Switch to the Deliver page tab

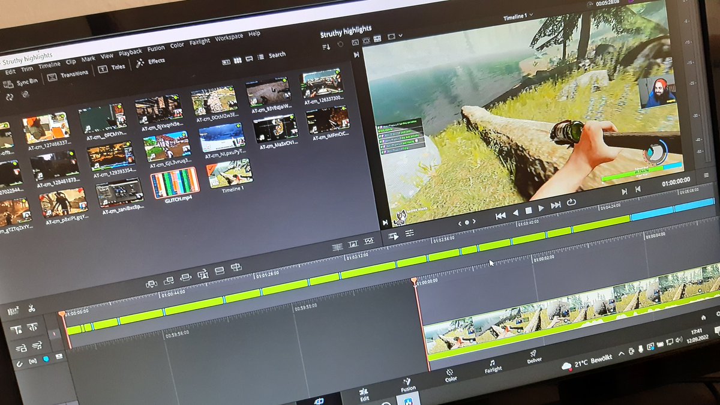coord(534,357)
